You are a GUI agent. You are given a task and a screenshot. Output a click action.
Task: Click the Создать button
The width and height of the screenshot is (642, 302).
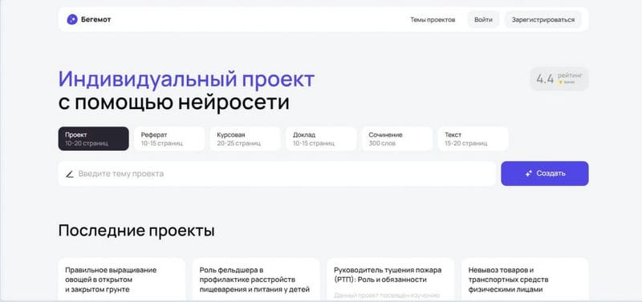coord(545,173)
